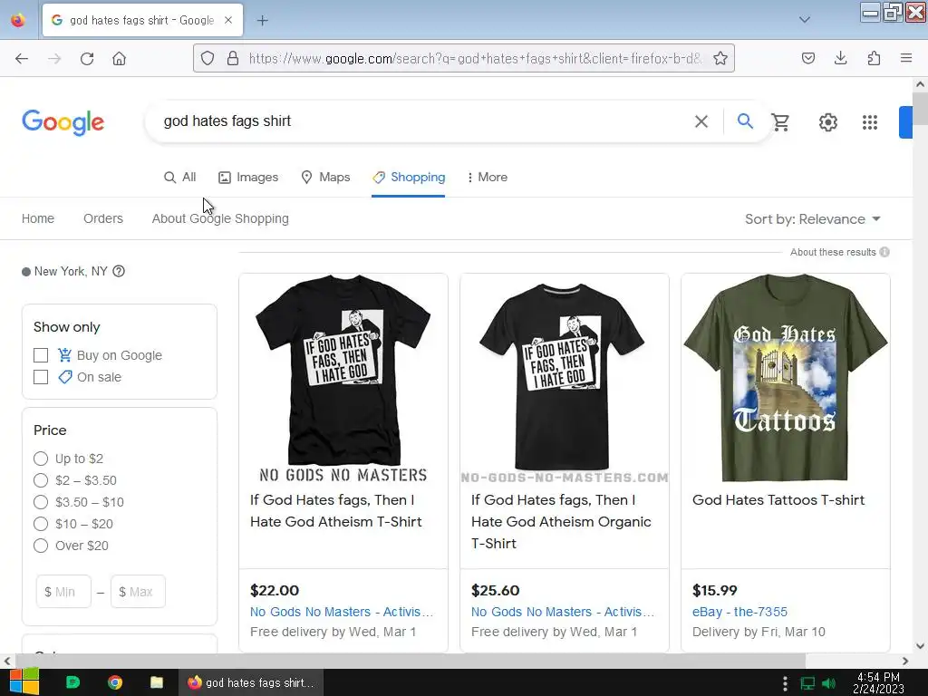Open the Shopping Home link
Viewport: 928px width, 696px height.
[x=38, y=218]
